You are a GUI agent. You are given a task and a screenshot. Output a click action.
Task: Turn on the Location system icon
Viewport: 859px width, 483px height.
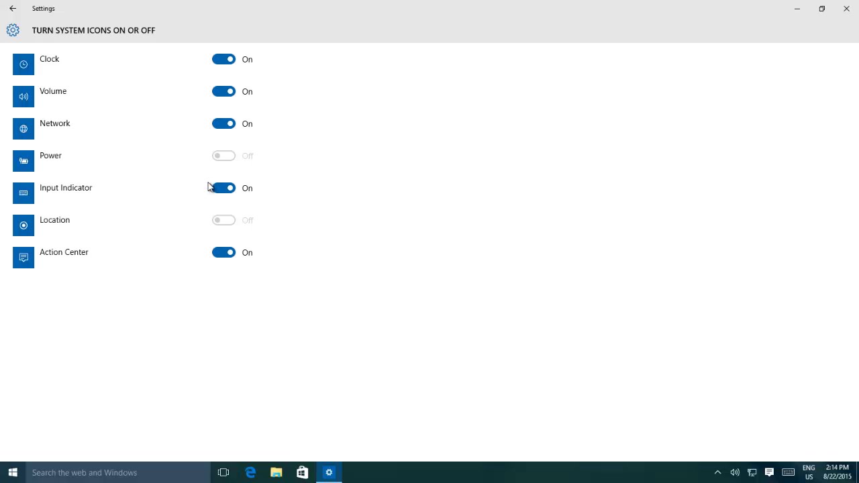223,220
